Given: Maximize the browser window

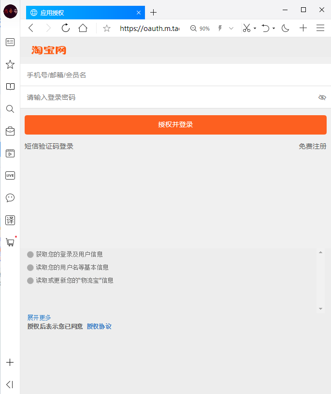Looking at the screenshot, I should click(x=303, y=10).
